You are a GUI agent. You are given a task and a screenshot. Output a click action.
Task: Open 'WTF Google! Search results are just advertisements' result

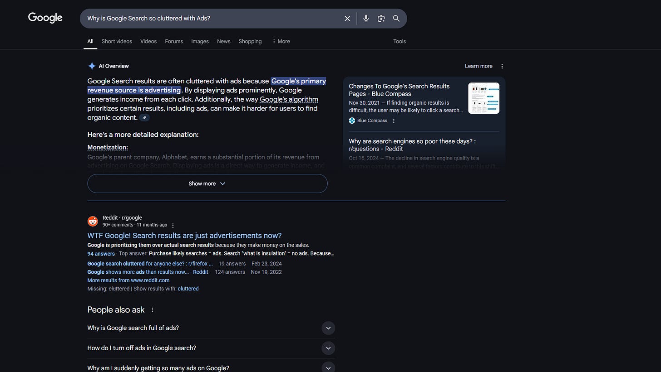(184, 236)
